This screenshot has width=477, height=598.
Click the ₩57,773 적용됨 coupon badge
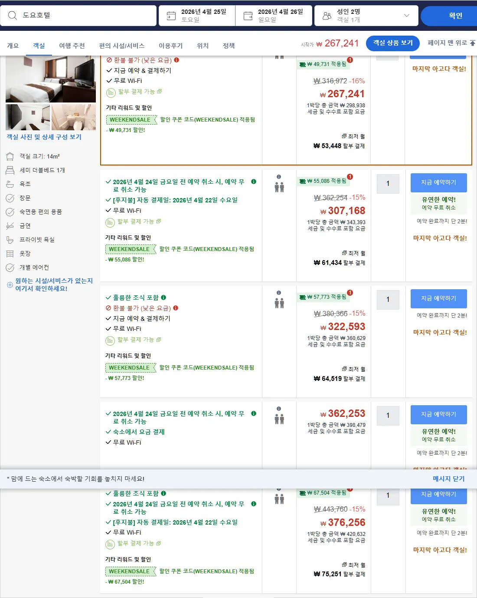323,297
